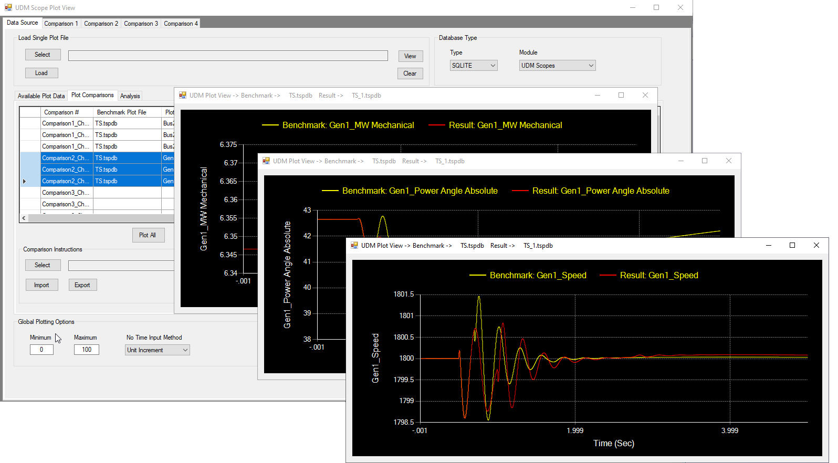The height and width of the screenshot is (463, 838).
Task: Open the Database Type dropdown showing SQLITE
Action: tap(474, 66)
